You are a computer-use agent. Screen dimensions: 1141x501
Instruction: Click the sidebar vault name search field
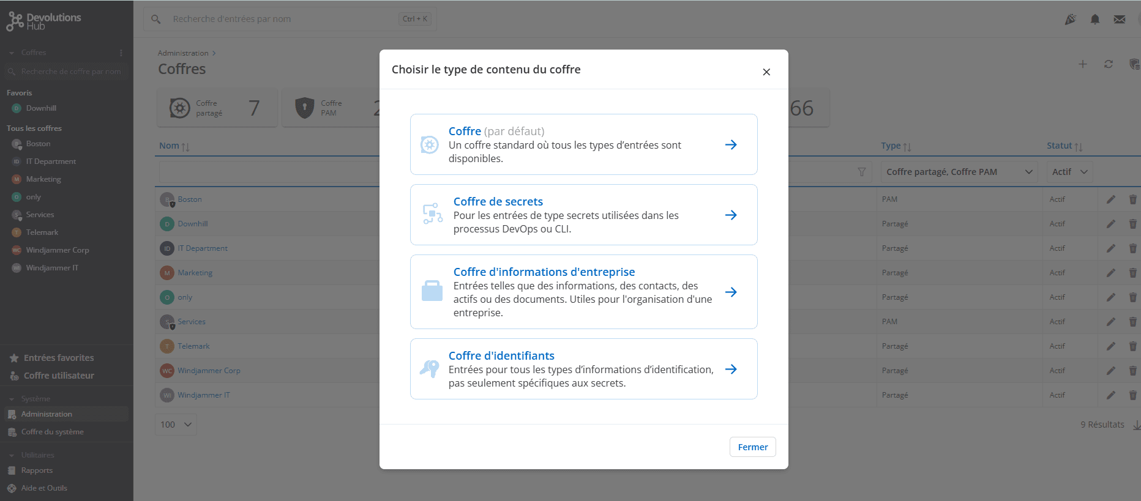66,72
